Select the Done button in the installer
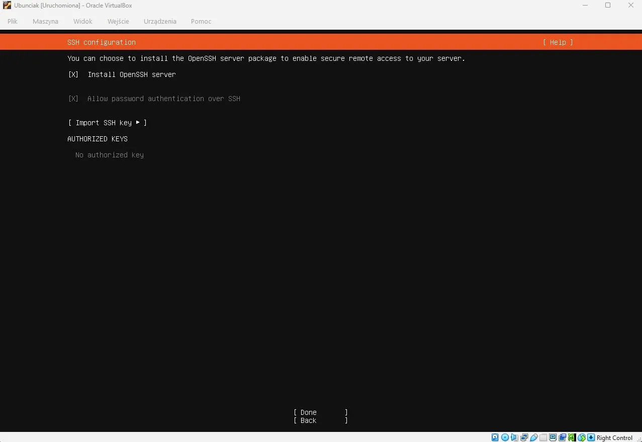 [x=321, y=412]
